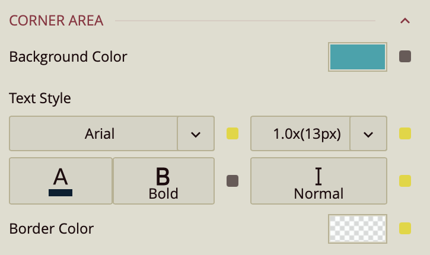This screenshot has height=255, width=430.
Task: Toggle gray indicator beside Background Color
Action: pos(405,57)
